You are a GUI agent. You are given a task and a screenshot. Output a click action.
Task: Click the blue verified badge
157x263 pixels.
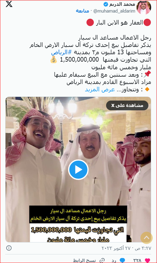106,4
